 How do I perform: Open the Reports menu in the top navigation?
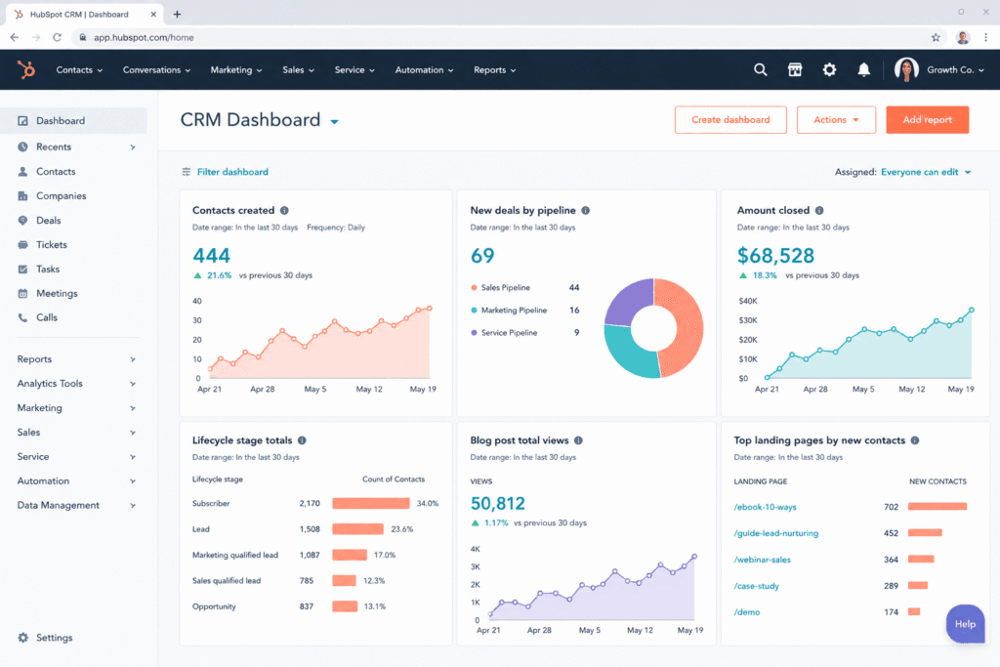click(x=494, y=70)
